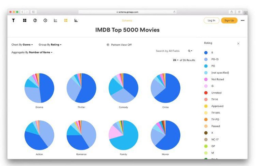Click the X rating legend label
258x166 pixels.
[x=212, y=133]
